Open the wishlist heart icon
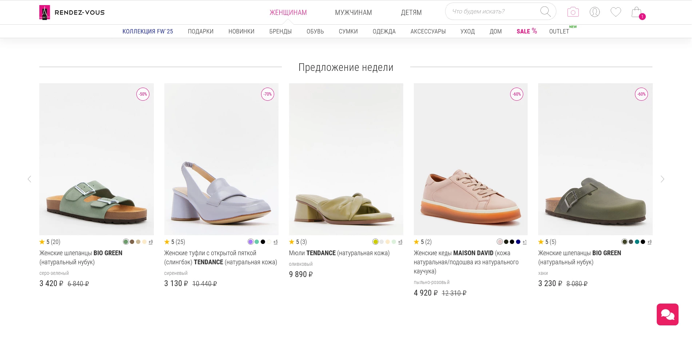Viewport: 692px width, 337px height. tap(615, 12)
